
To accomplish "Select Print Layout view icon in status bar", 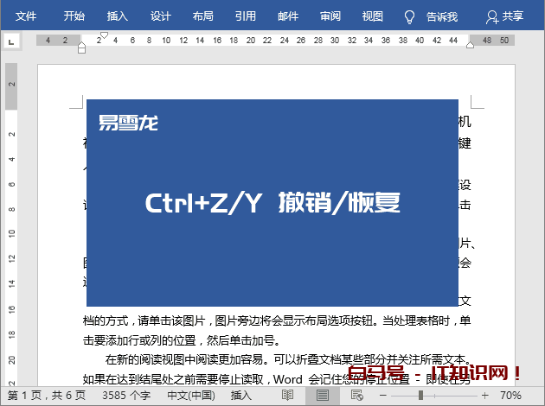I will coord(323,395).
